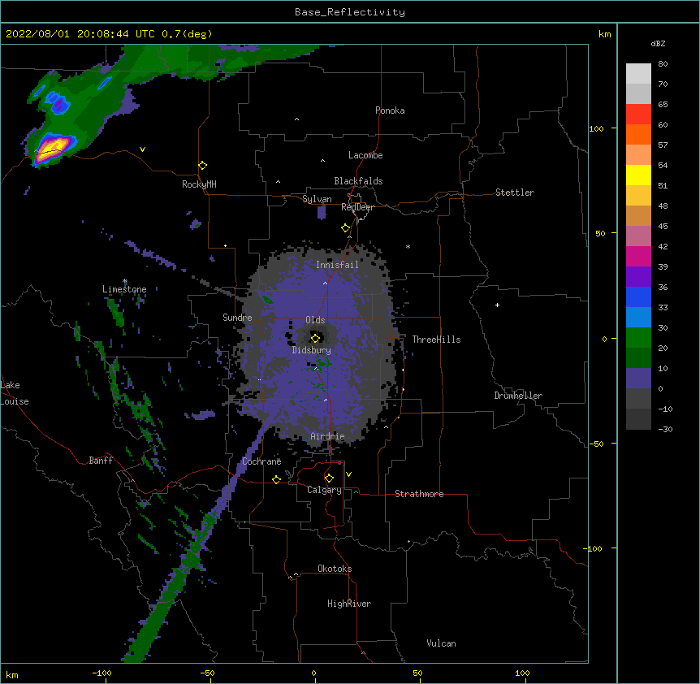Click the yellow marker above the Calgary label

pyautogui.click(x=329, y=478)
